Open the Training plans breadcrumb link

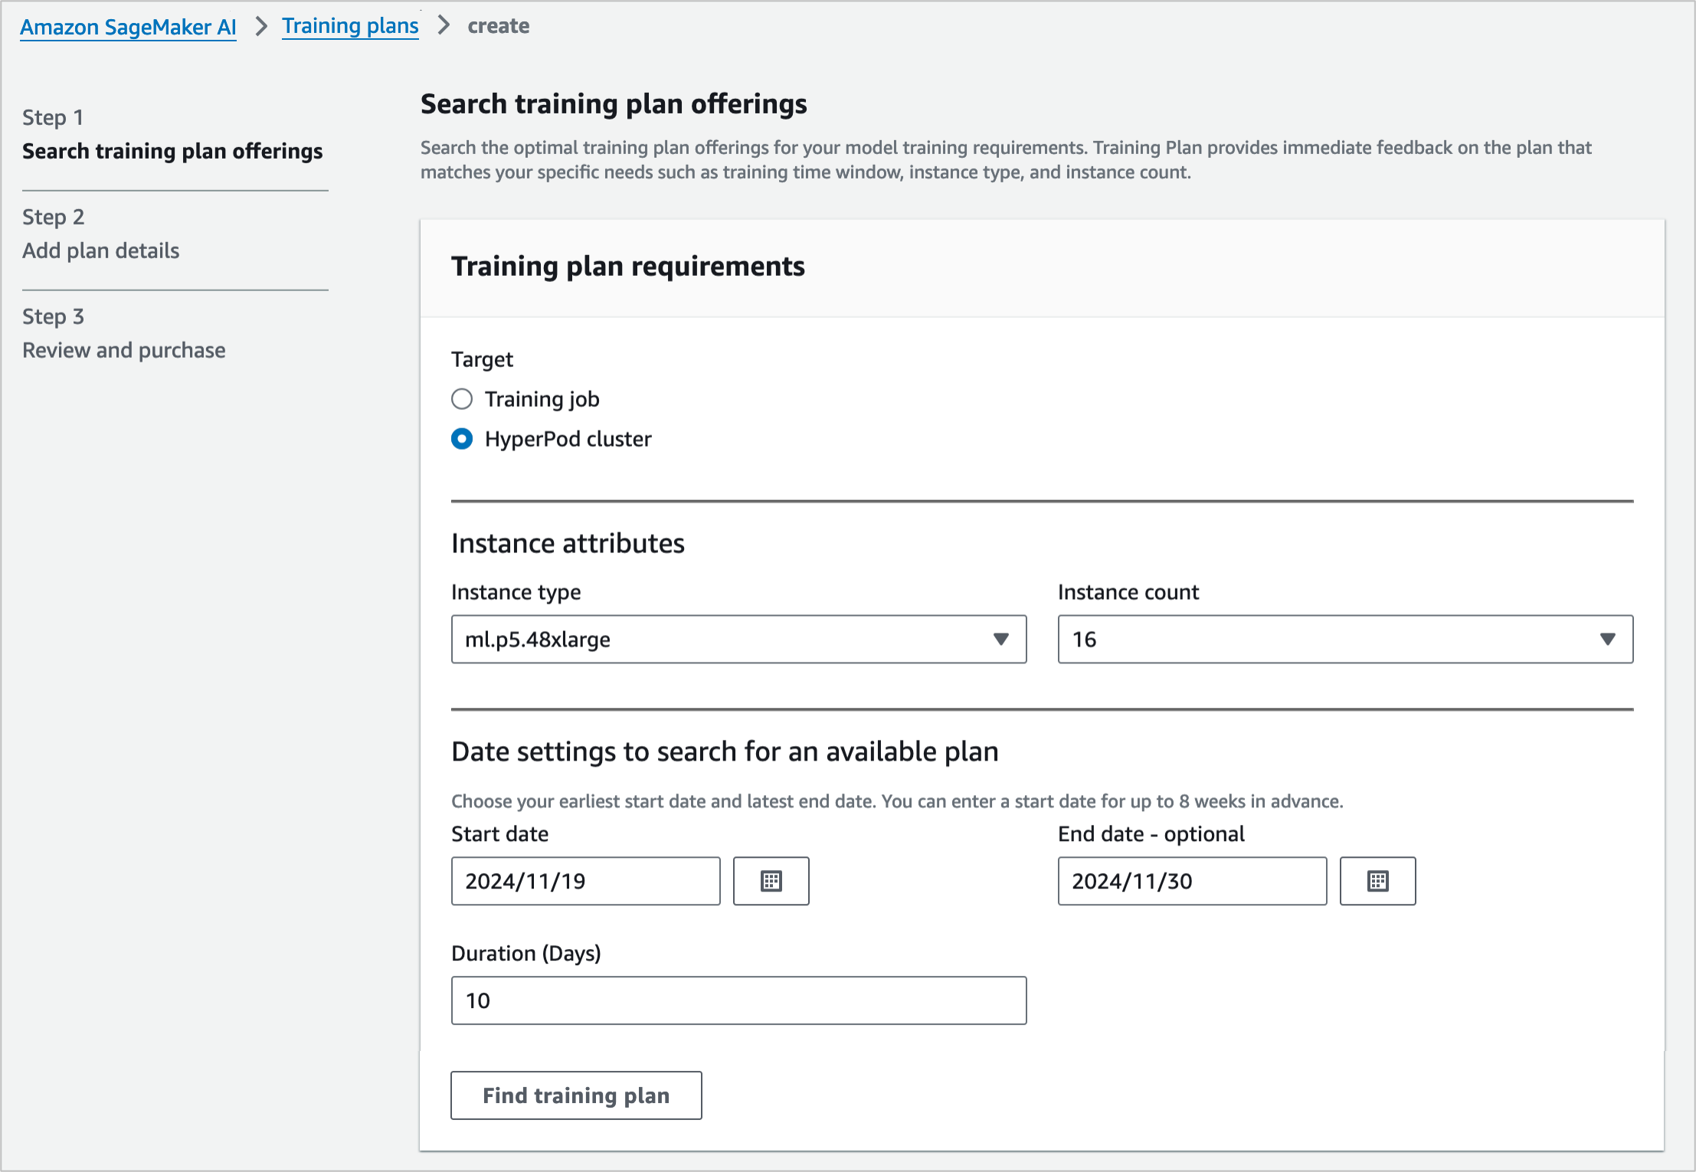pos(350,26)
